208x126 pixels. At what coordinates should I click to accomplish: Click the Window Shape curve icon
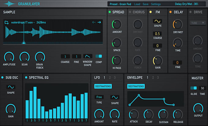87,56
